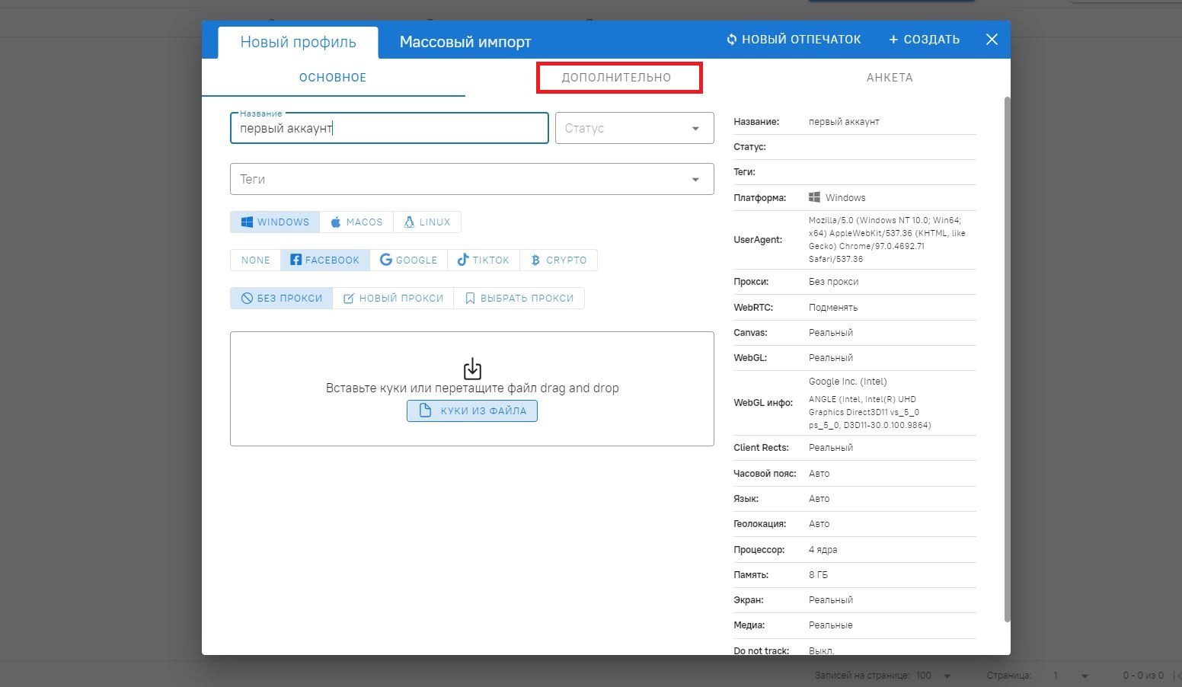
Task: Click the Процессор 4 ядра value
Action: pos(823,550)
